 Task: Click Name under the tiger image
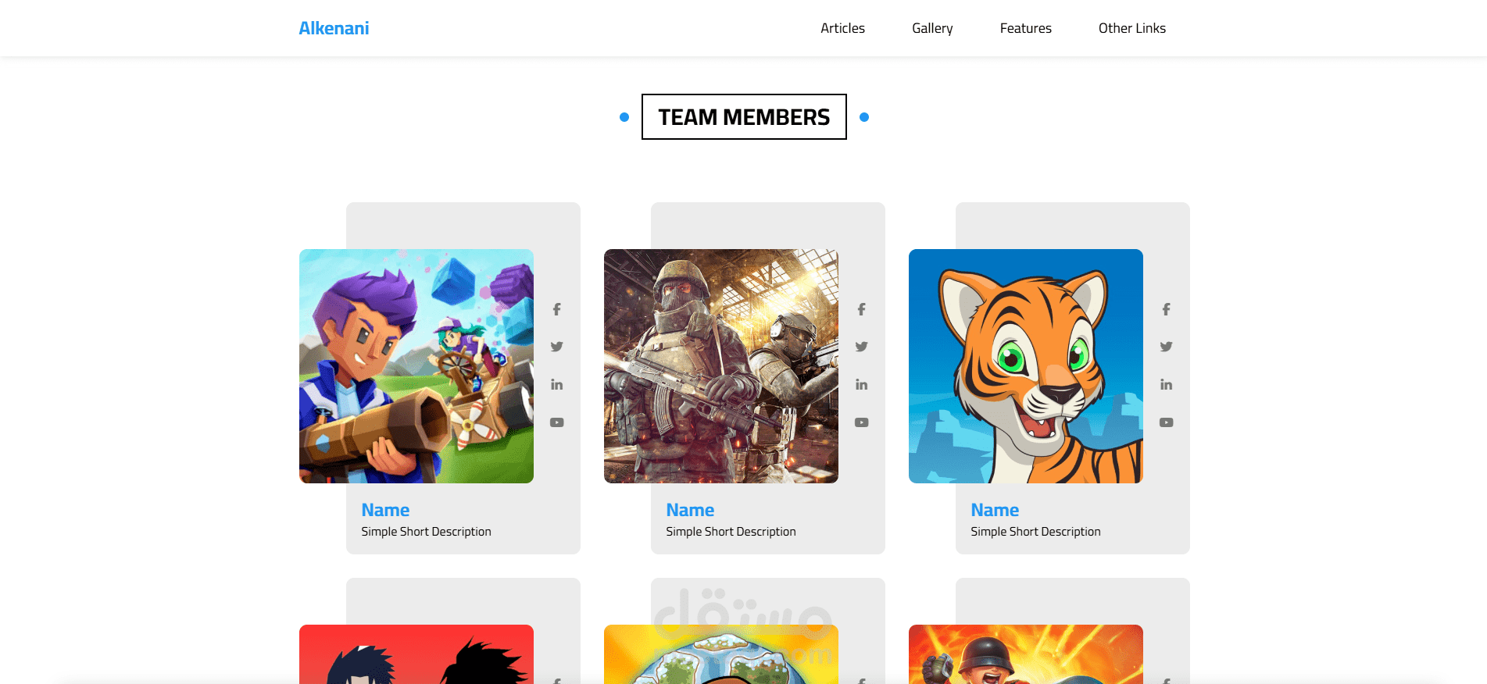(x=995, y=510)
